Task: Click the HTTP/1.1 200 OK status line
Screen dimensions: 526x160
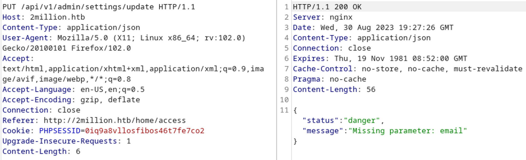Action: 327,7
